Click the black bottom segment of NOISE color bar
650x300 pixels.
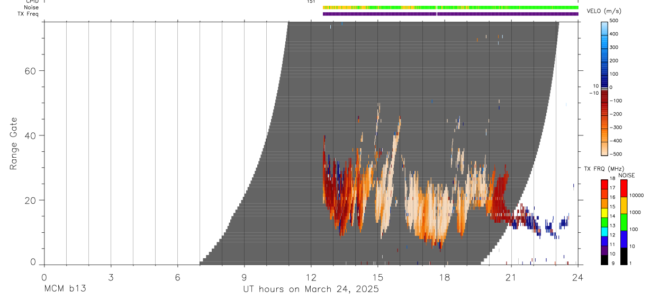pyautogui.click(x=624, y=256)
